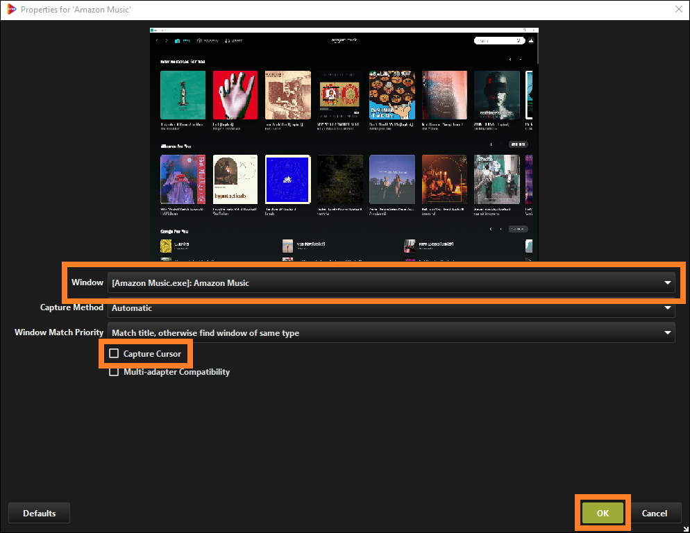Open the Capture Method dropdown
Image resolution: width=690 pixels, height=533 pixels.
tap(392, 307)
